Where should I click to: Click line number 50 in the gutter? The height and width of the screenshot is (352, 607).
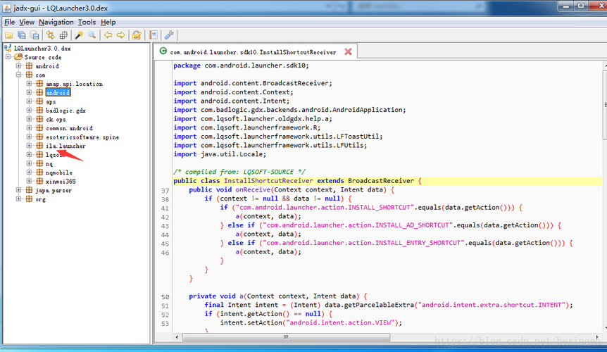(x=165, y=297)
